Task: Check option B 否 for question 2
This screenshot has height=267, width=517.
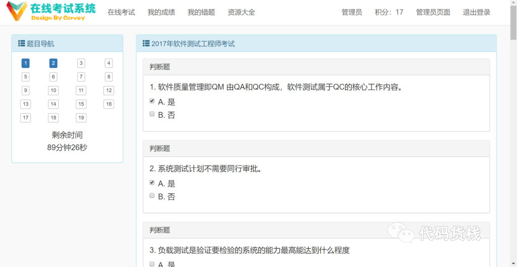Action: click(152, 196)
